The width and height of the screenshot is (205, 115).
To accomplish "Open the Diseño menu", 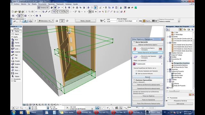I will (34, 4).
